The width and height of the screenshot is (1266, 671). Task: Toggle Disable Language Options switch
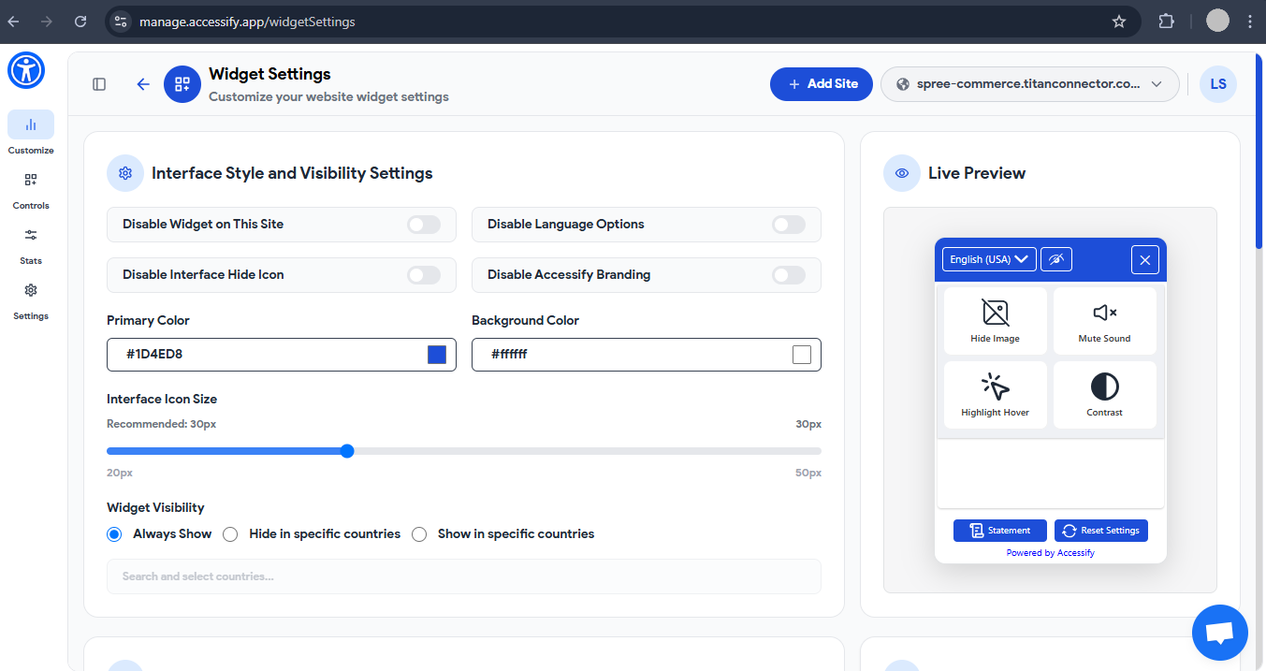click(x=788, y=224)
